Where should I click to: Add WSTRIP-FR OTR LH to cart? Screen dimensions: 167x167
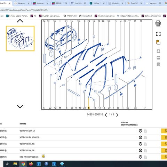(x=164, y=131)
